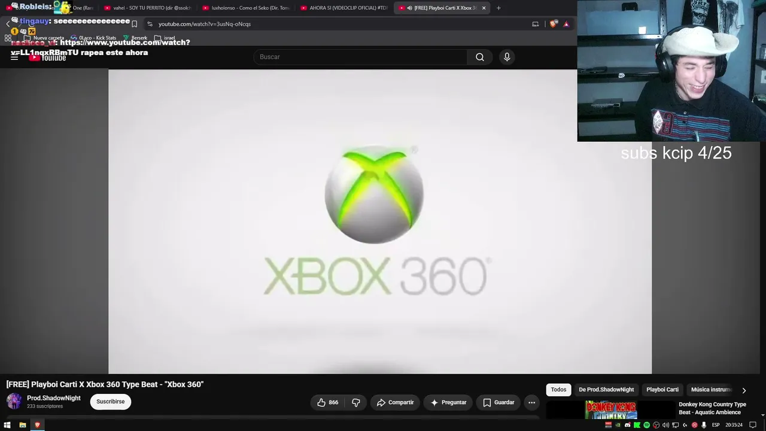Screen dimensions: 766x431
Task: Subscribe using the Suscribirse button
Action: coord(111,402)
